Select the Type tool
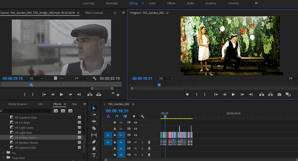 94,155
